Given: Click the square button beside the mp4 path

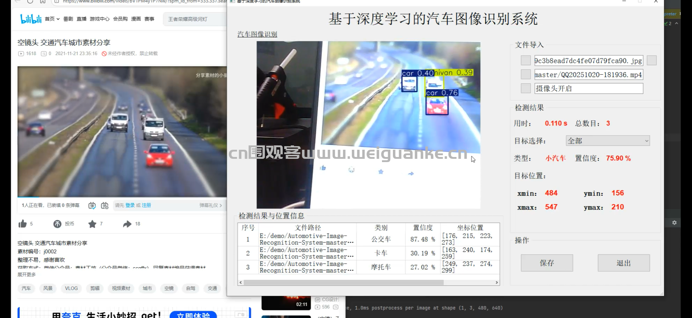Looking at the screenshot, I should pos(526,74).
